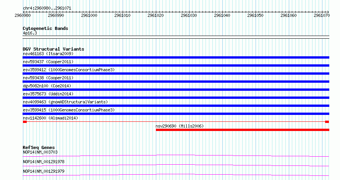The height and width of the screenshot is (180, 340).
Task: Open variant dgv5082n100 (Coe2014) label
Action: pos(47,86)
